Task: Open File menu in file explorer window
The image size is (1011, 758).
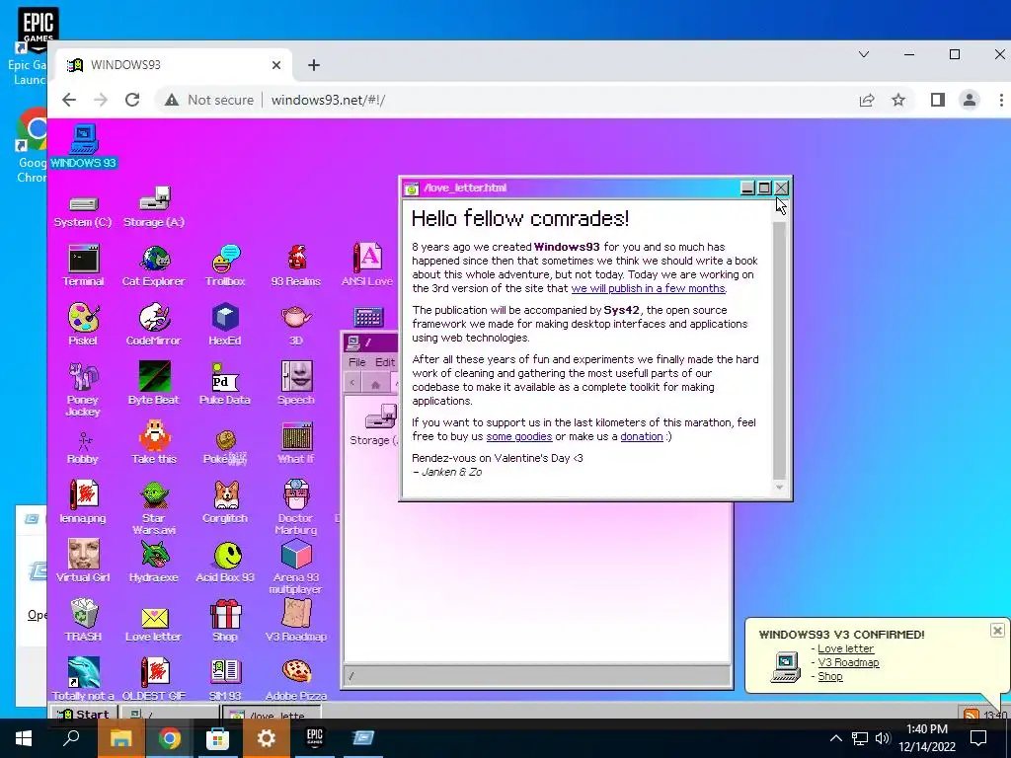Action: 357,362
